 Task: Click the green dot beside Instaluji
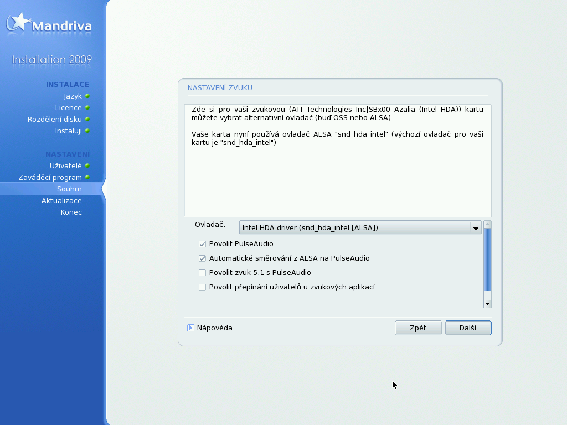coord(87,131)
